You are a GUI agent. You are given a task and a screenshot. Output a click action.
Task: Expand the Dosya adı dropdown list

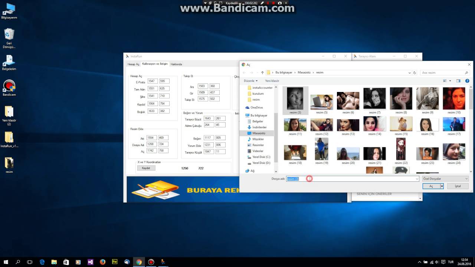pyautogui.click(x=417, y=179)
